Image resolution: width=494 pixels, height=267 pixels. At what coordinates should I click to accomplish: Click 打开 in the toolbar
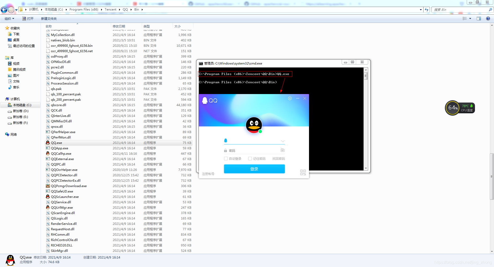coord(28,19)
